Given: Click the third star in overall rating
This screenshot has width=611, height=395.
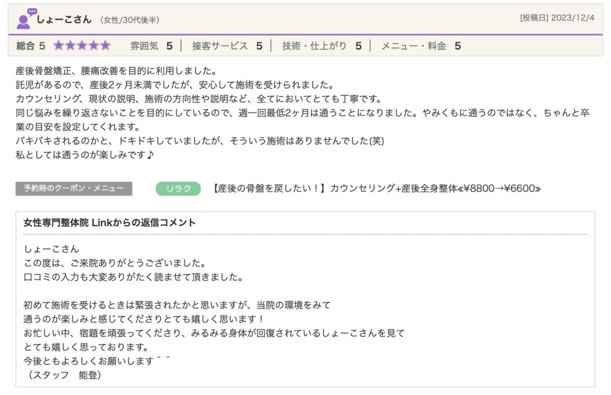Looking at the screenshot, I should 81,46.
